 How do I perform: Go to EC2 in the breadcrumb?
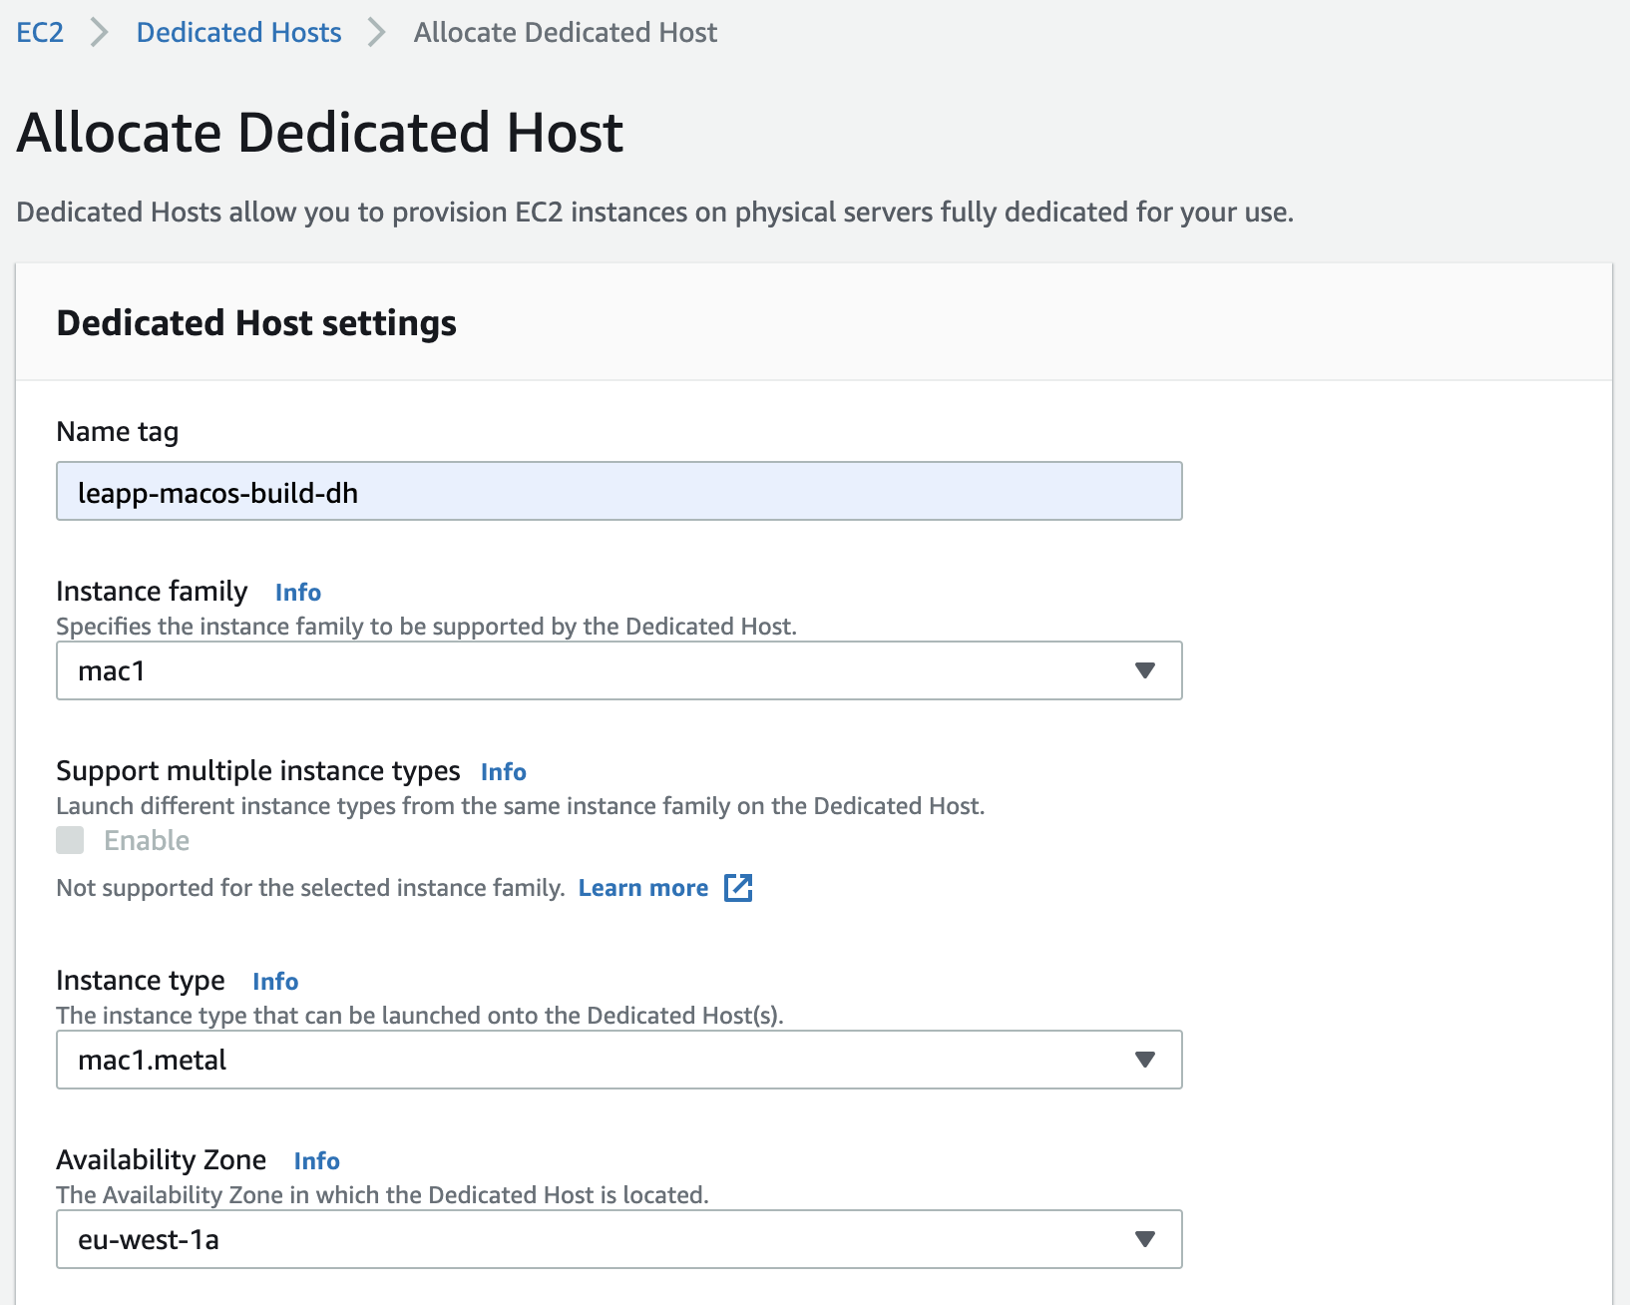(40, 33)
